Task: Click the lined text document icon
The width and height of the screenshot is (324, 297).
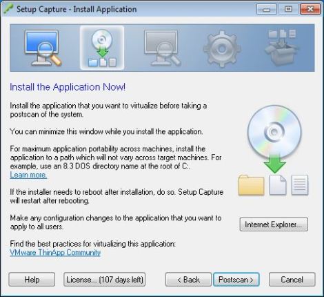Action: 300,185
